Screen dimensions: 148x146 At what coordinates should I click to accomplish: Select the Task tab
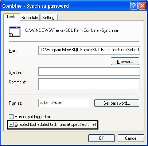pos(11,17)
